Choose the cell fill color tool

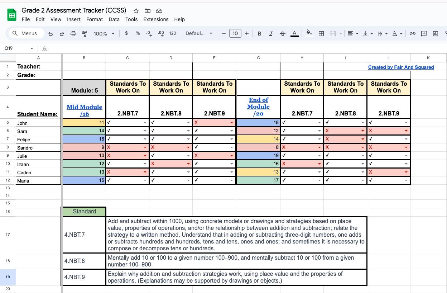pos(309,34)
